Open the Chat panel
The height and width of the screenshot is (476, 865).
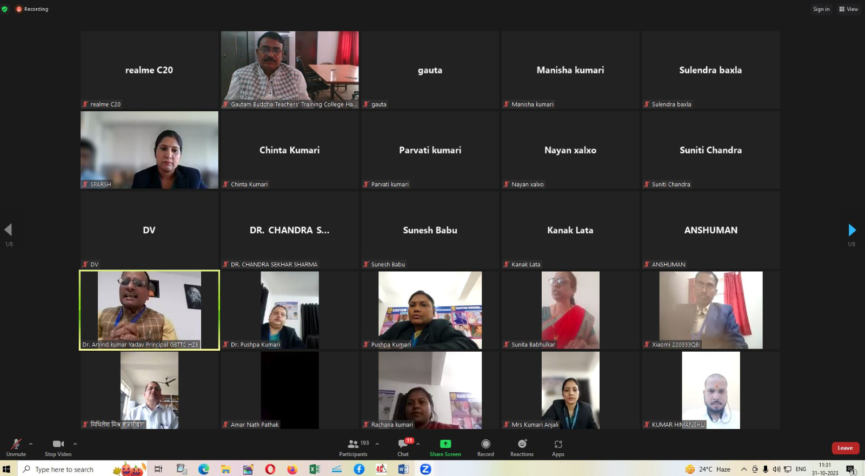coord(403,444)
